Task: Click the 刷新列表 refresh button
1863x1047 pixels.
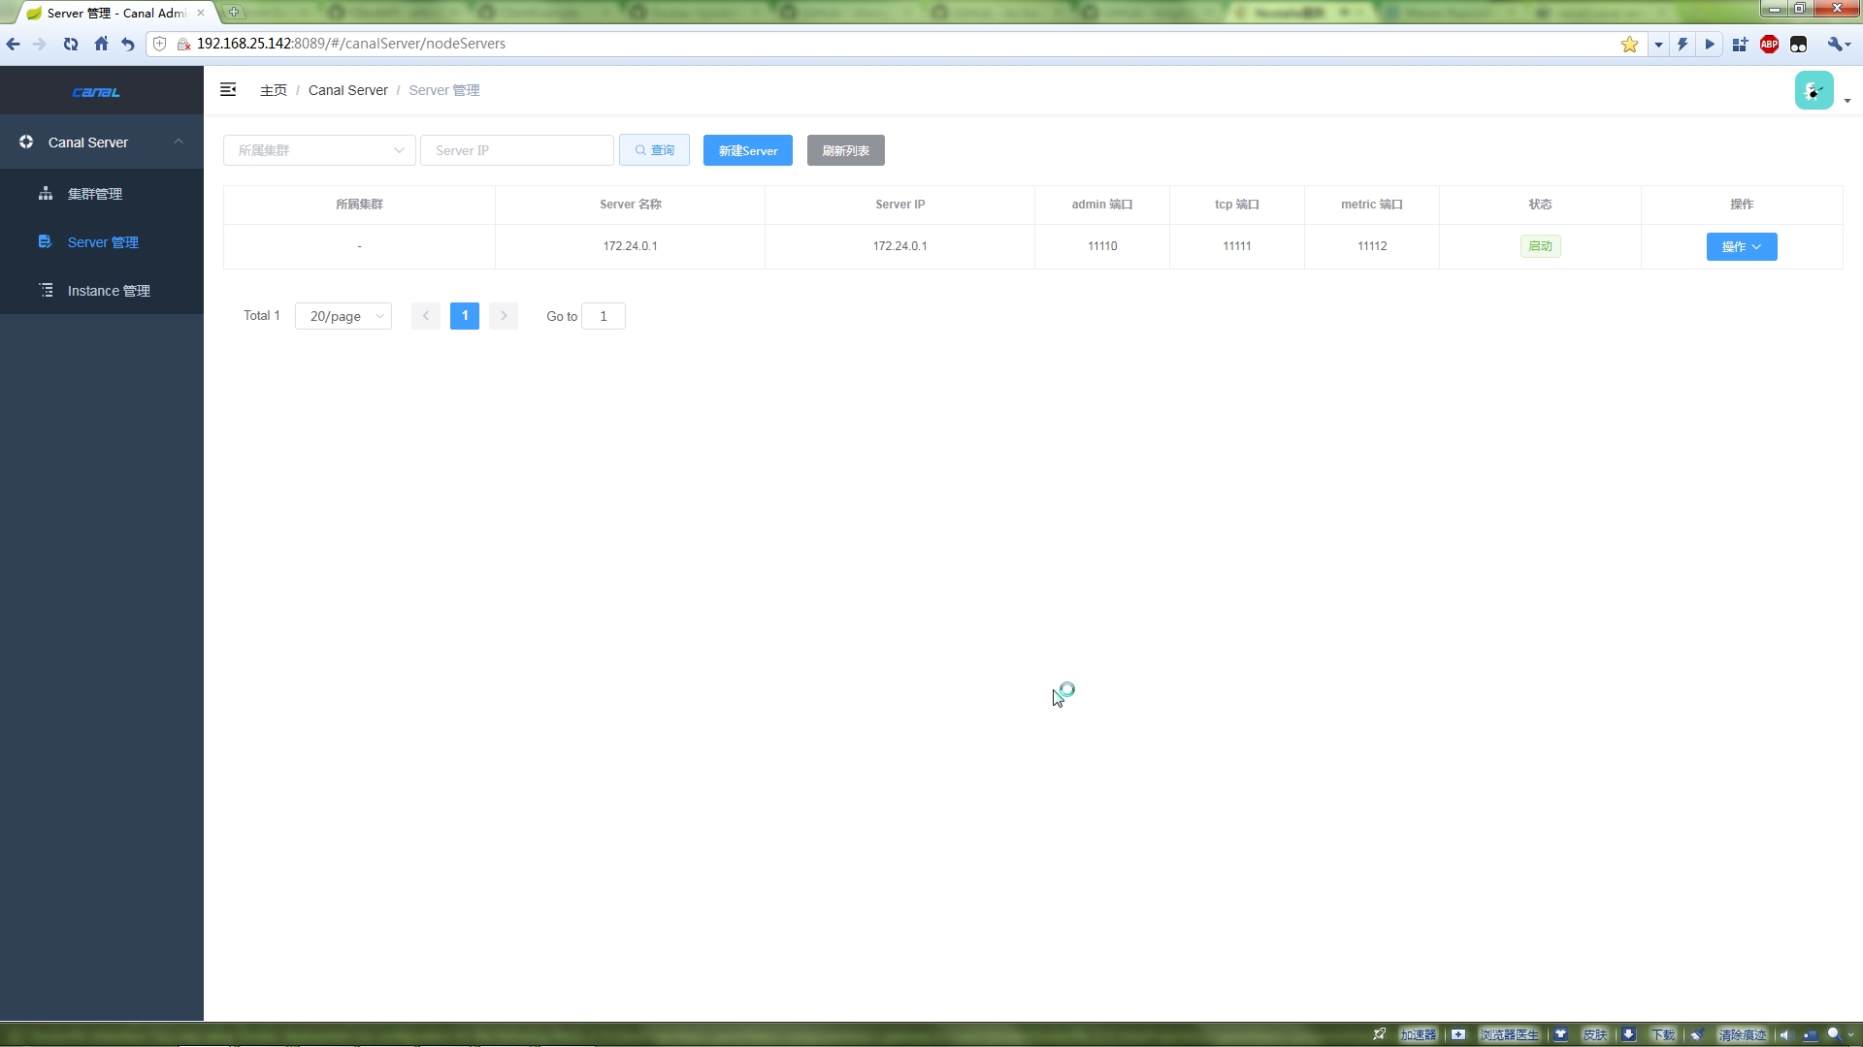Action: pos(845,150)
